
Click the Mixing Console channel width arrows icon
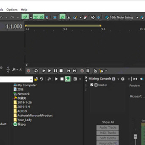coord(135,79)
